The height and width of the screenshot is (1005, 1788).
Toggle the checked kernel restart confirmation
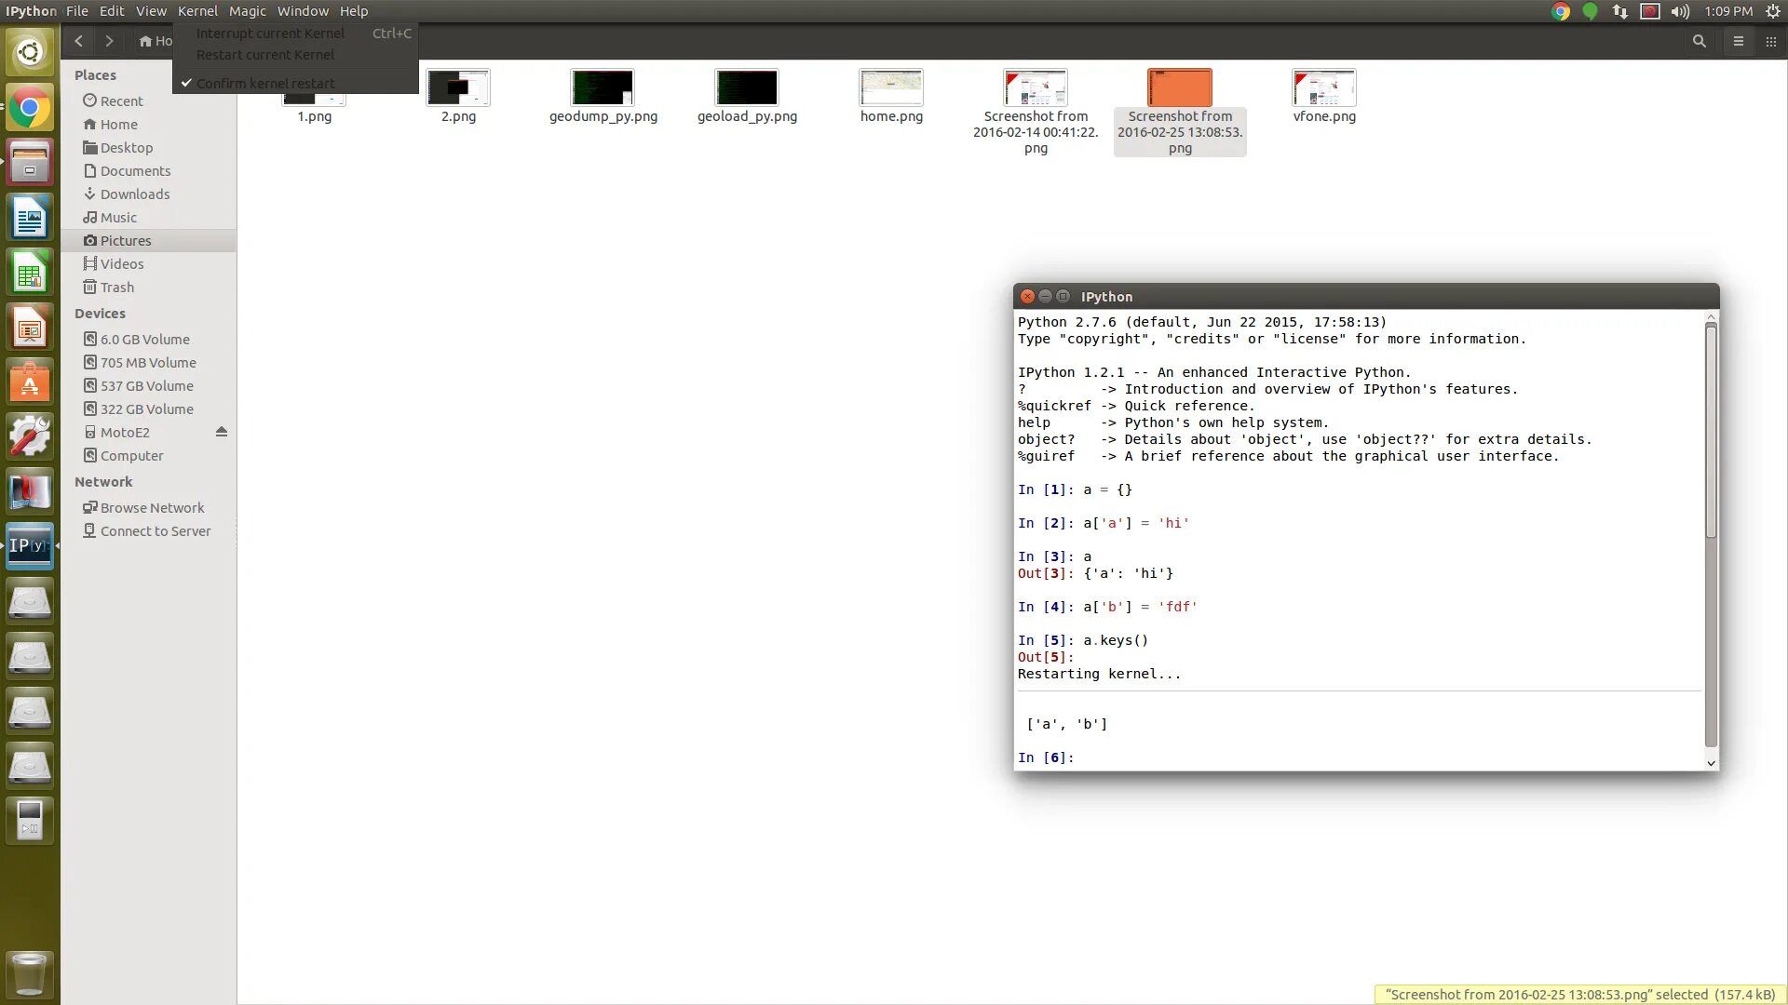[265, 82]
